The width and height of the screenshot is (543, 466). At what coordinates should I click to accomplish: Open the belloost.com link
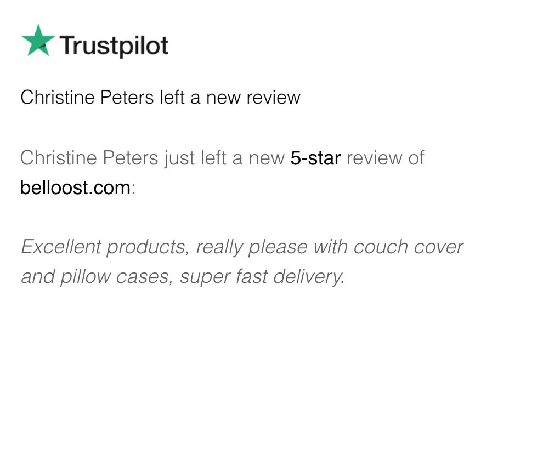(75, 188)
